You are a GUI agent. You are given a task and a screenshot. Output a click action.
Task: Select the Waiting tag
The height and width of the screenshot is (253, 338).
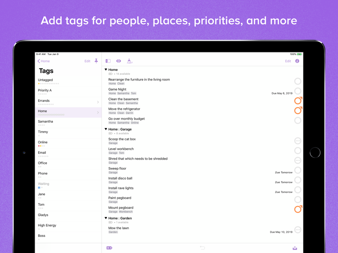tap(68, 185)
